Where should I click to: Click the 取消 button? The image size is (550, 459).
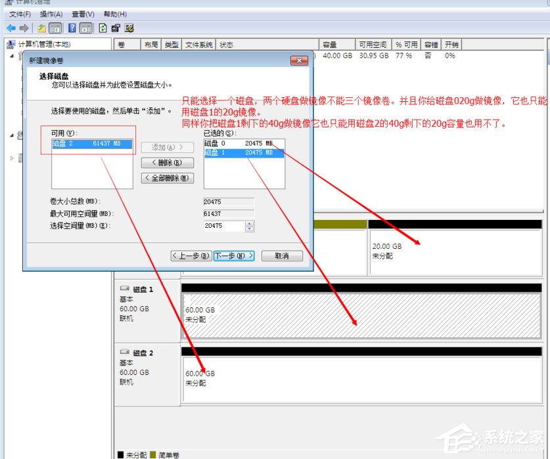[281, 255]
